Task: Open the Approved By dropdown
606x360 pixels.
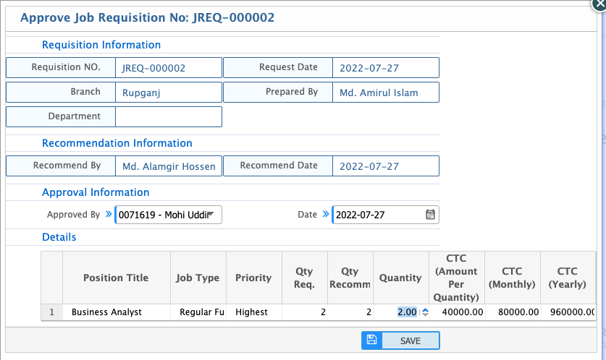Action: coord(211,215)
